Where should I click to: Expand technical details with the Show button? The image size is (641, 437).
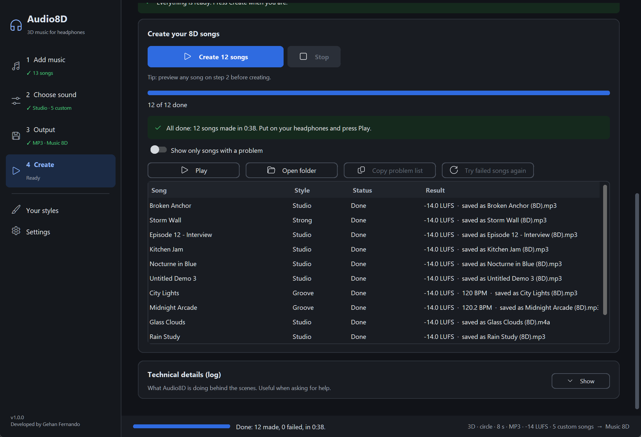(x=580, y=381)
